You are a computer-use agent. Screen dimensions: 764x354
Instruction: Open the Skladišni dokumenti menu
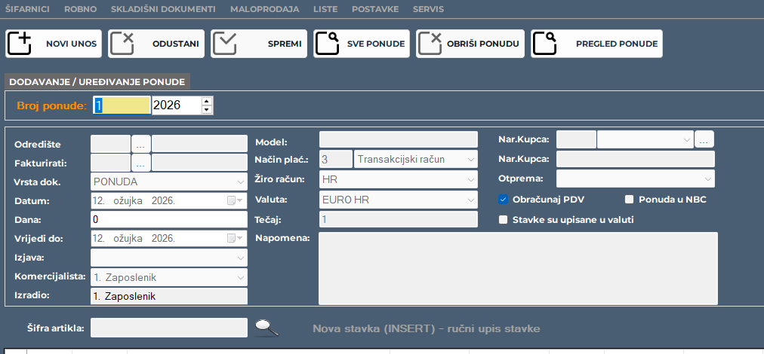coord(162,9)
